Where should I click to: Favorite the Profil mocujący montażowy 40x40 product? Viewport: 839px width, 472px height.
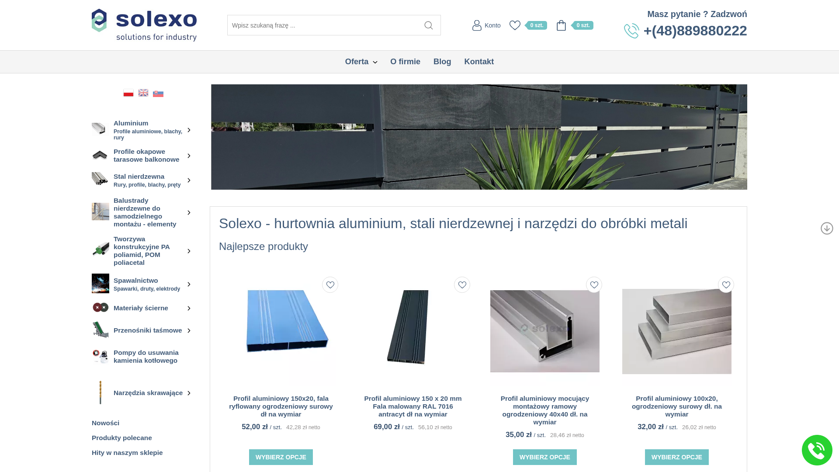click(x=594, y=285)
